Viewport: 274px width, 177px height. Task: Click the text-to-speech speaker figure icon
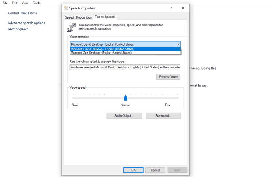71,28
